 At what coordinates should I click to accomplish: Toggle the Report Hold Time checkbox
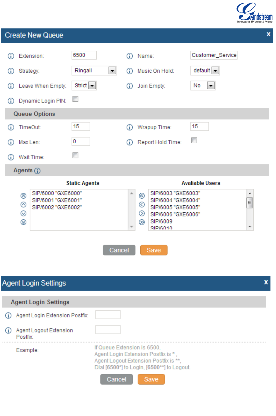(x=194, y=141)
